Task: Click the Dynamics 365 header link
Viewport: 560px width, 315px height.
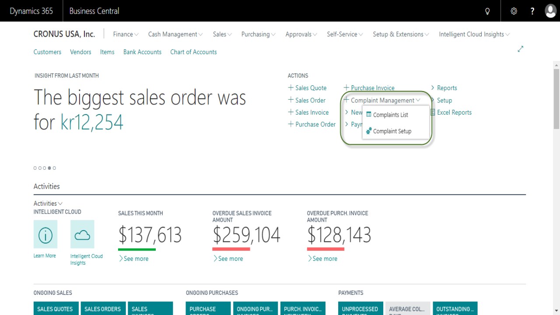Action: click(31, 11)
